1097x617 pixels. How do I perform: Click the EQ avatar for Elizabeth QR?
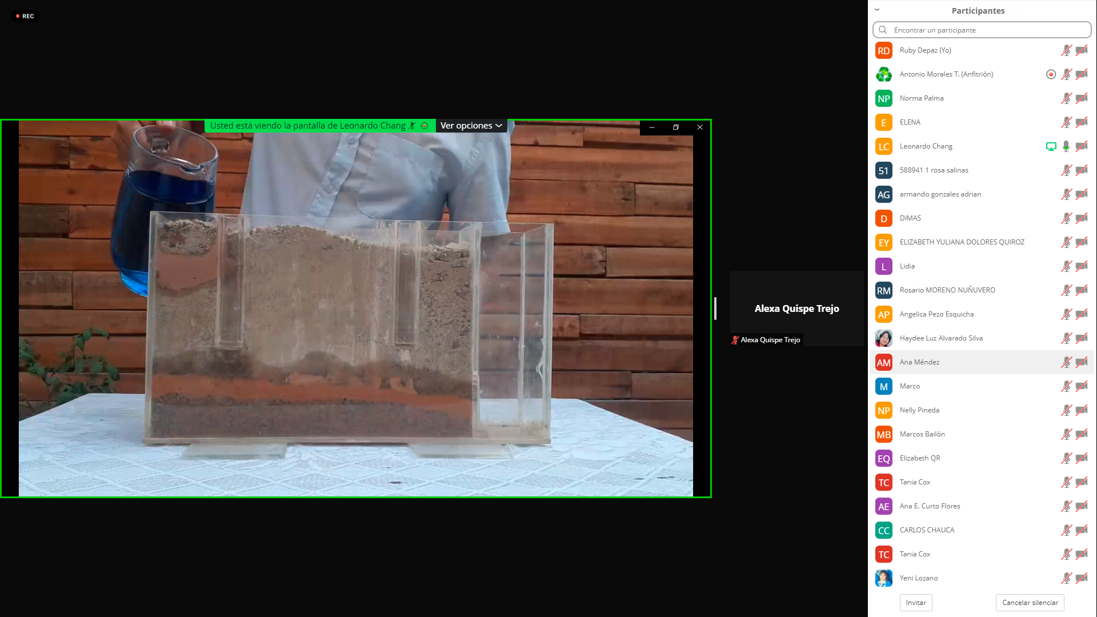[884, 458]
